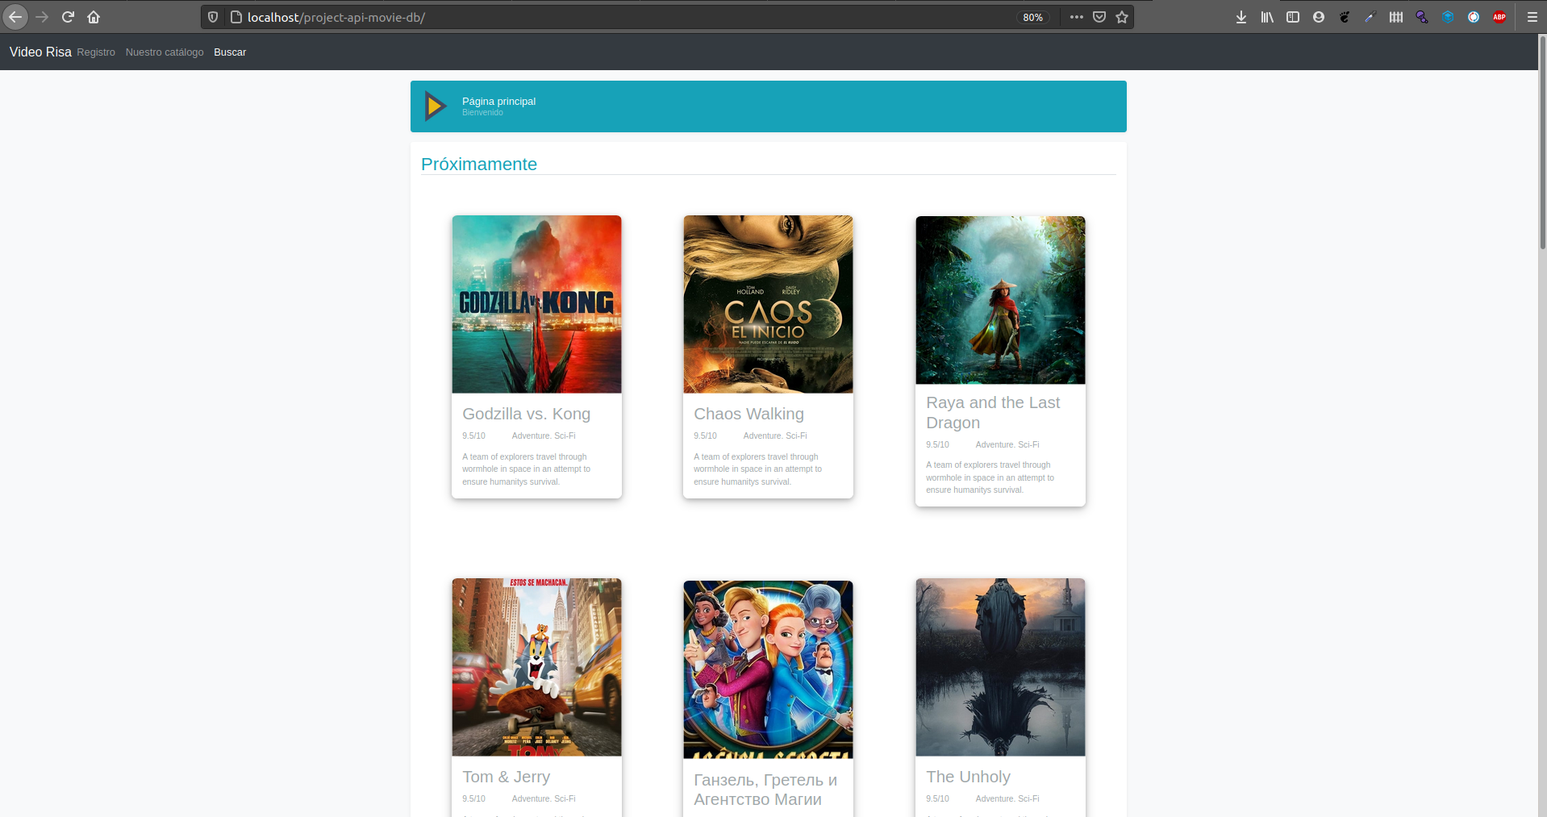This screenshot has width=1547, height=817.
Task: Open Adblock Plus ABP extension
Action: click(1499, 17)
